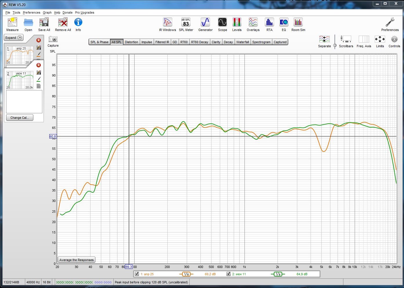Image resolution: width=404 pixels, height=288 pixels.
Task: Open smoothing selector for green trace
Action: point(278,274)
